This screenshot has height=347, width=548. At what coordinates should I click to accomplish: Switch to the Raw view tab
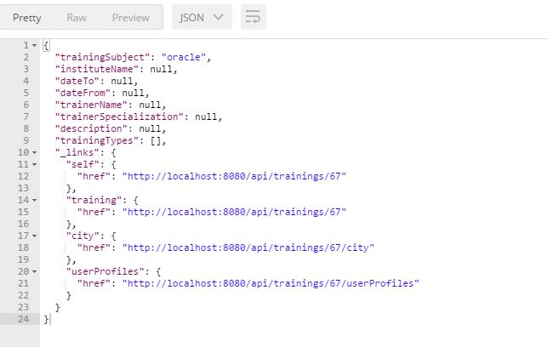click(x=77, y=18)
